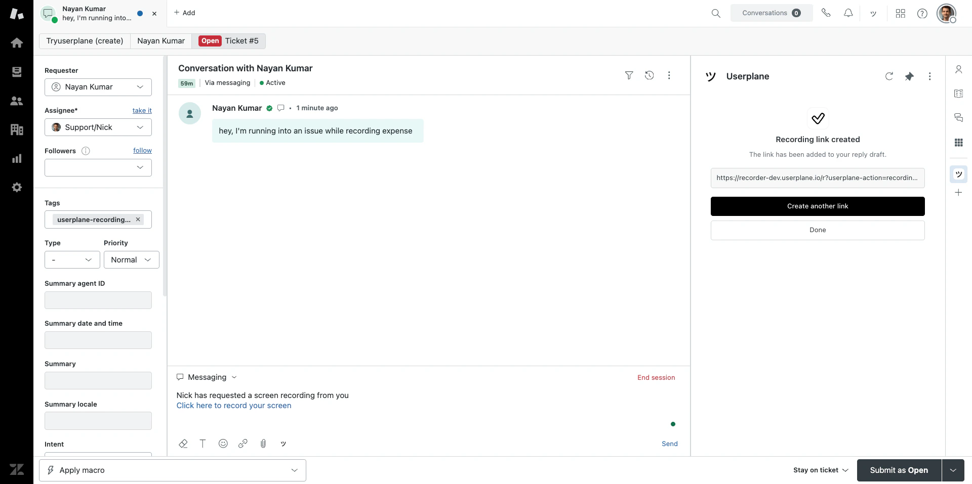The width and height of the screenshot is (972, 484).
Task: Click the take it link
Action: click(x=142, y=111)
